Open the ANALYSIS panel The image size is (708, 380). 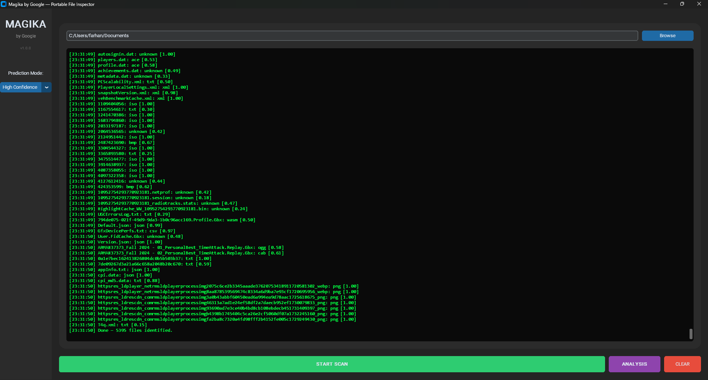click(634, 364)
